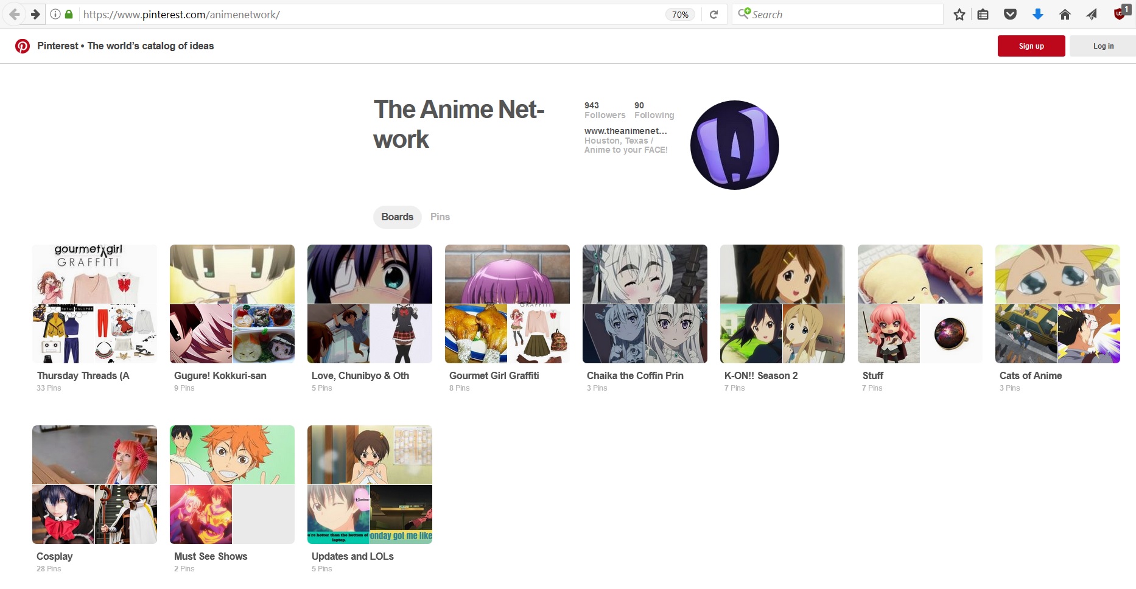Go to the browser home page icon
Image resolution: width=1136 pixels, height=589 pixels.
pyautogui.click(x=1065, y=15)
